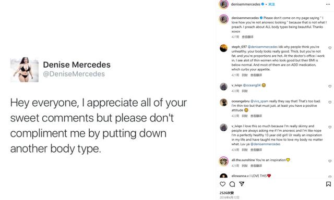Like oceangebru's comment heart
The width and height of the screenshot is (334, 200).
[330, 102]
